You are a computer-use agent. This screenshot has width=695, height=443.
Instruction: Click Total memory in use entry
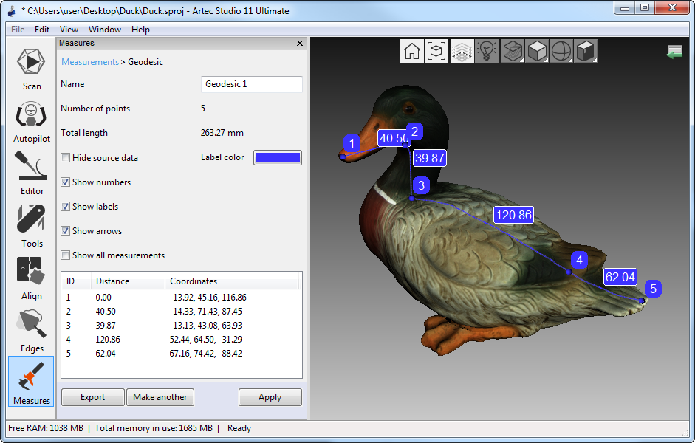(x=154, y=428)
